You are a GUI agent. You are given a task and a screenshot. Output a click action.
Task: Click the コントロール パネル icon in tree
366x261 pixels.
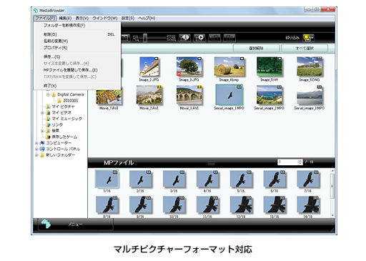click(x=42, y=149)
